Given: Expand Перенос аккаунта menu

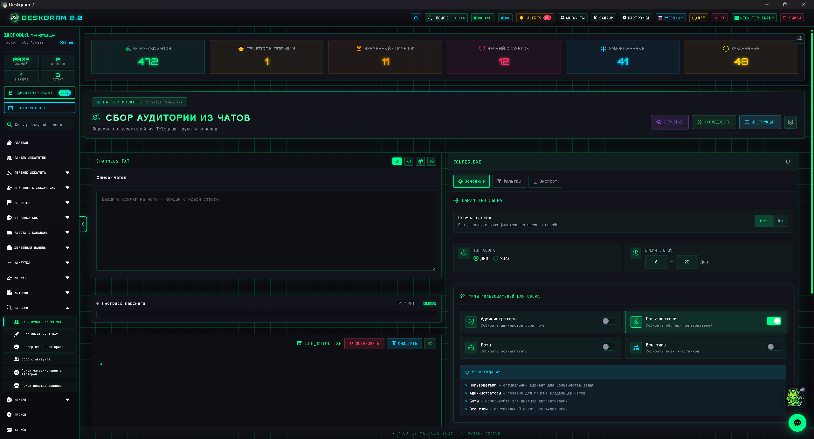Looking at the screenshot, I should pos(39,172).
